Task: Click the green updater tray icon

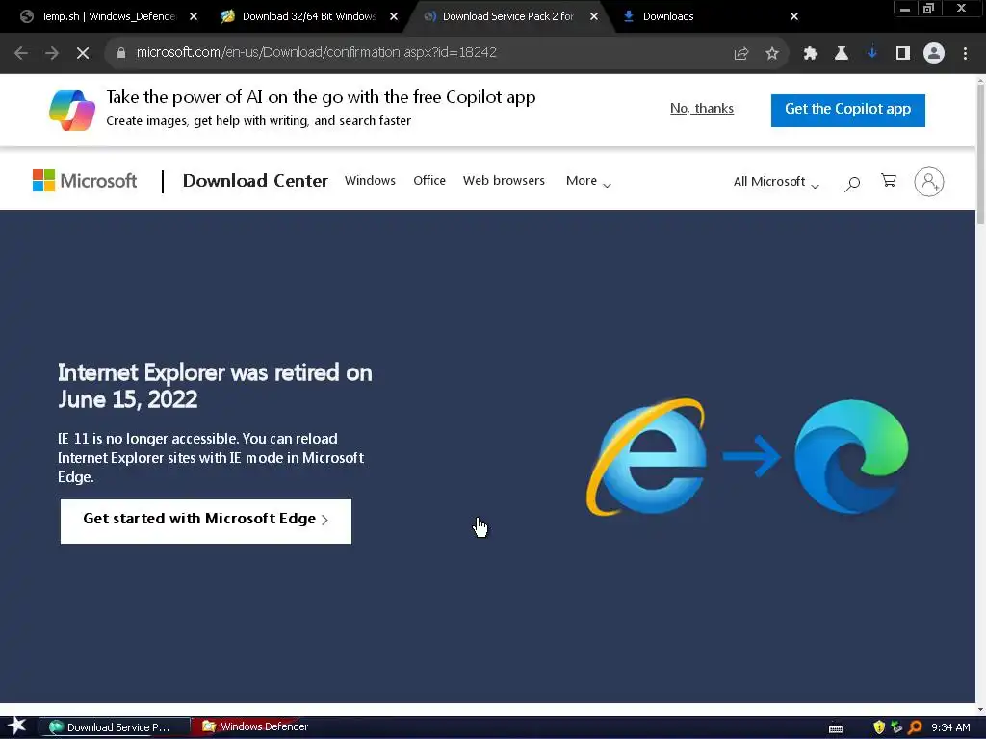Action: point(896,727)
